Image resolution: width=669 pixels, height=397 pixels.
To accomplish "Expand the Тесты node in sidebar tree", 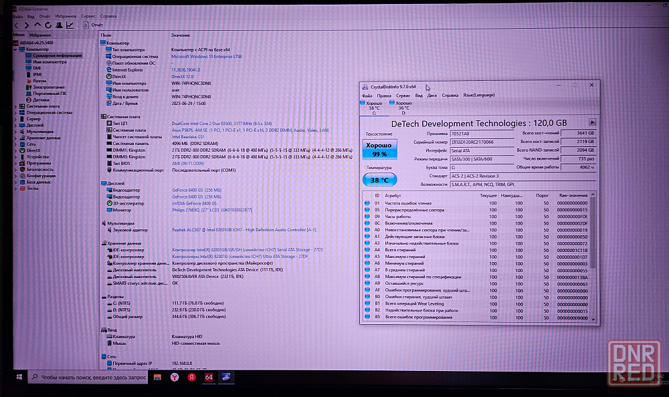I will 15,188.
